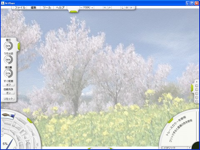Viewport: 200px width, 150px height.
Task: Click the (100%) zoom level readout
Action: [x=87, y=8]
